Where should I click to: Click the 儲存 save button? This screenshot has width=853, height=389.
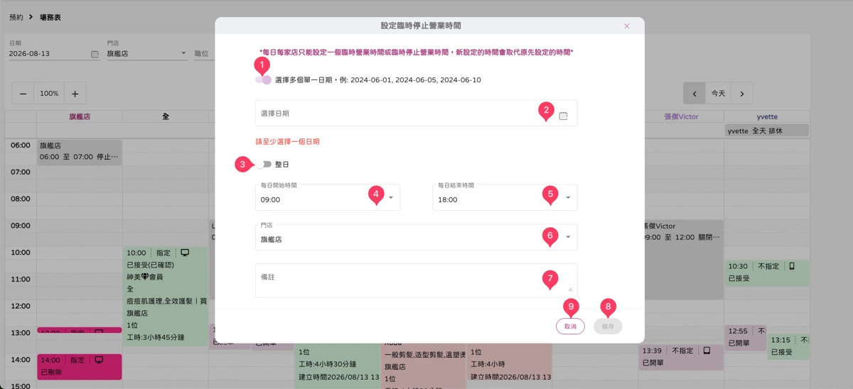pos(608,327)
